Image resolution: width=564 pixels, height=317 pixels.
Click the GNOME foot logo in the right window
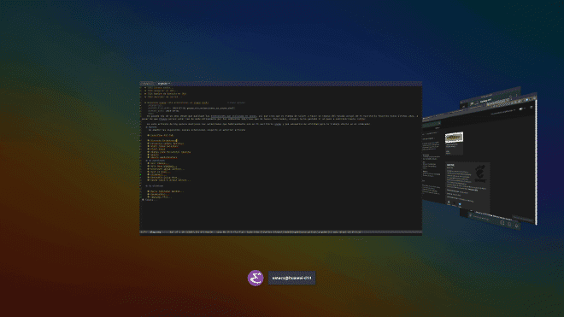point(481,173)
